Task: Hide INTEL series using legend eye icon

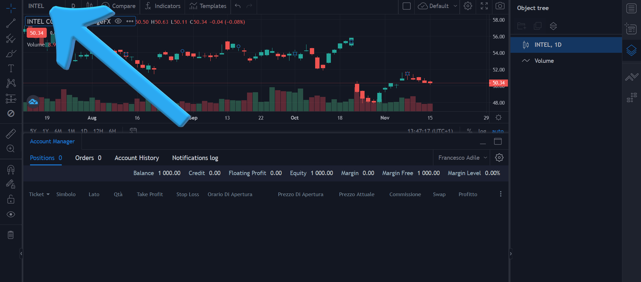Action: tap(118, 21)
